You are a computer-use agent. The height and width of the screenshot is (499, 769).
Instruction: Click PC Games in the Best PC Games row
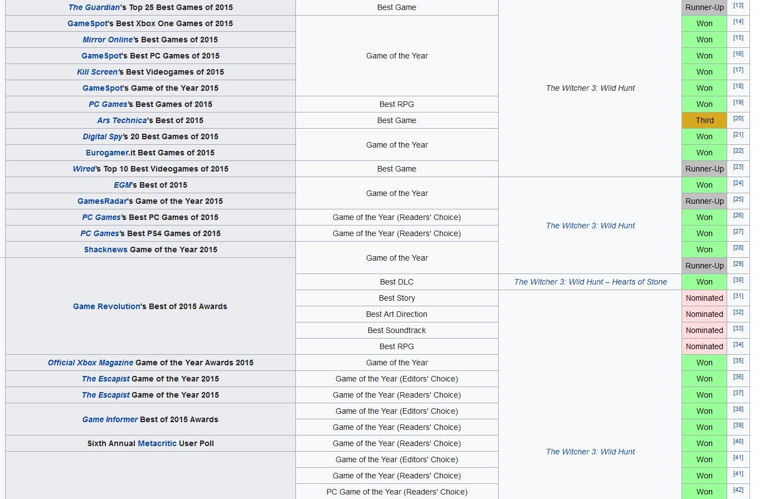pos(101,217)
